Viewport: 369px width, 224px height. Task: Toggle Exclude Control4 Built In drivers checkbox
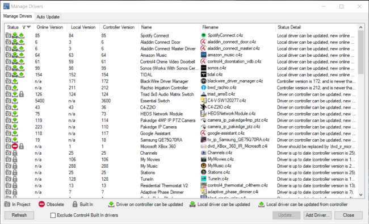[53, 215]
